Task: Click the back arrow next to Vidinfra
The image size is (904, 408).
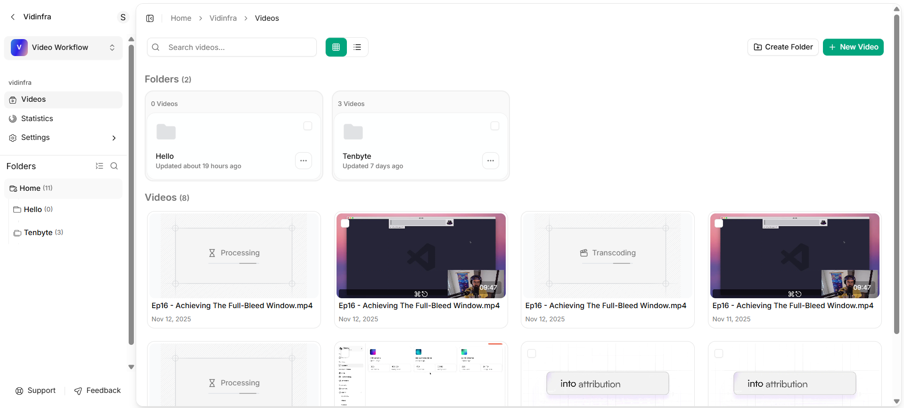Action: pos(13,17)
